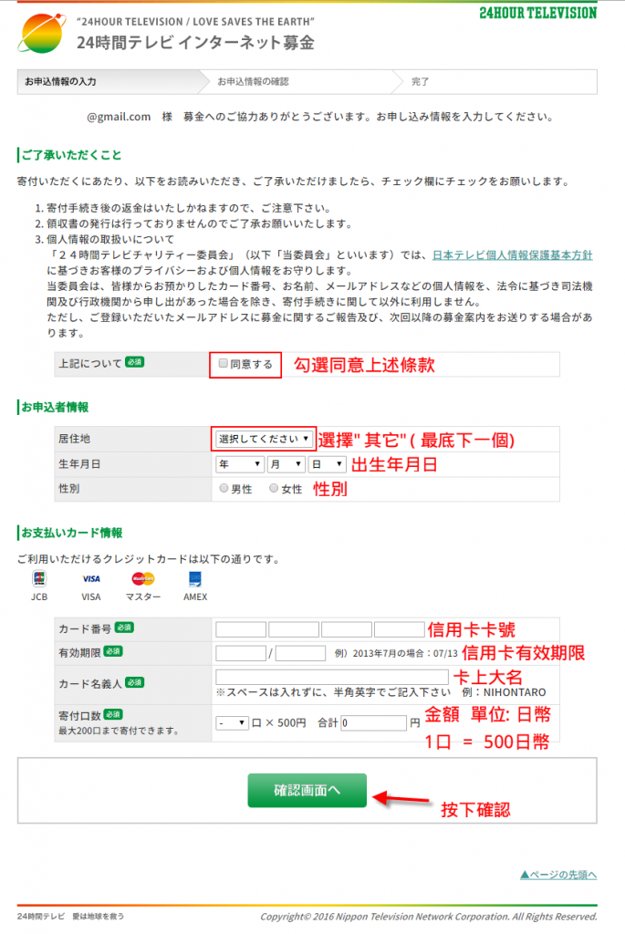This screenshot has height=934, width=625.
Task: Open the birth month 月 dropdown
Action: [x=286, y=464]
